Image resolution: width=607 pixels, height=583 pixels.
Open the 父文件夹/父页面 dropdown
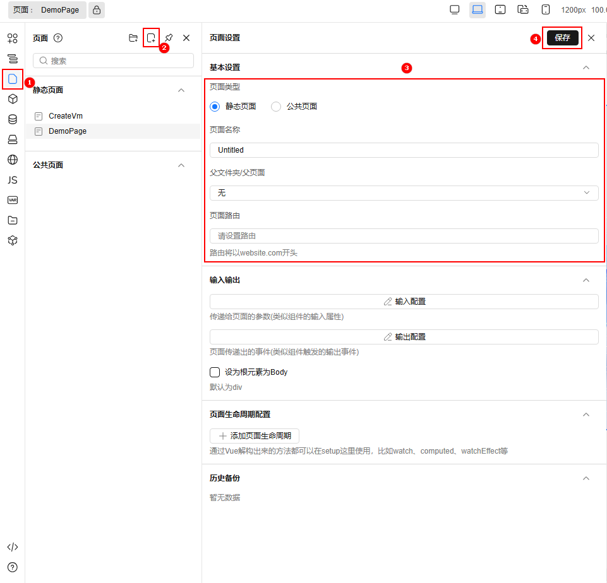coord(404,193)
